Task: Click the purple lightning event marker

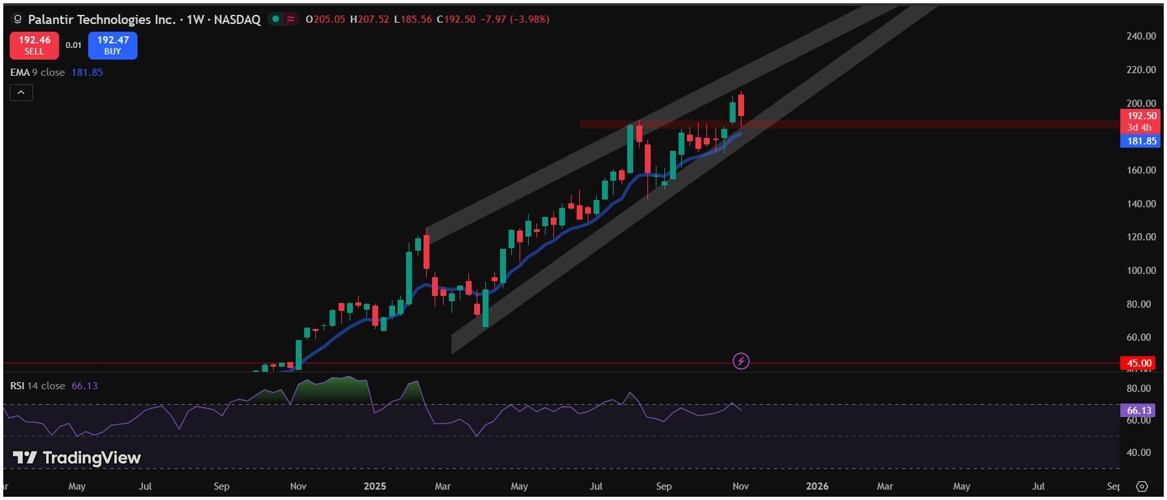Action: coord(741,361)
